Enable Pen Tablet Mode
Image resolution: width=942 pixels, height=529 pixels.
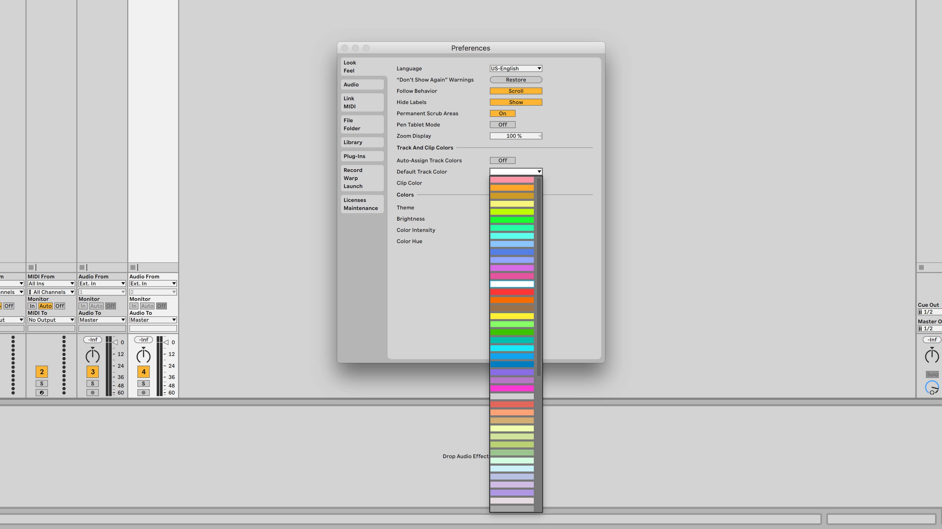tap(502, 124)
